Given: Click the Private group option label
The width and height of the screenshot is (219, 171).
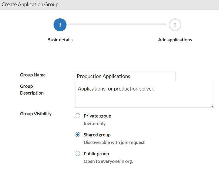Looking at the screenshot, I should pos(97,116).
